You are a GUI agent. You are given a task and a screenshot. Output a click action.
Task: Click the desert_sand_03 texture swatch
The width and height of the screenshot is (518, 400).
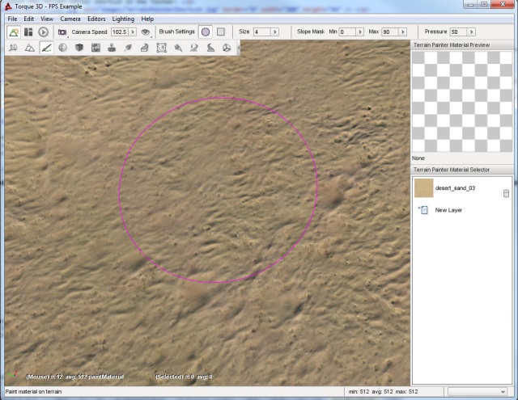pyautogui.click(x=423, y=188)
